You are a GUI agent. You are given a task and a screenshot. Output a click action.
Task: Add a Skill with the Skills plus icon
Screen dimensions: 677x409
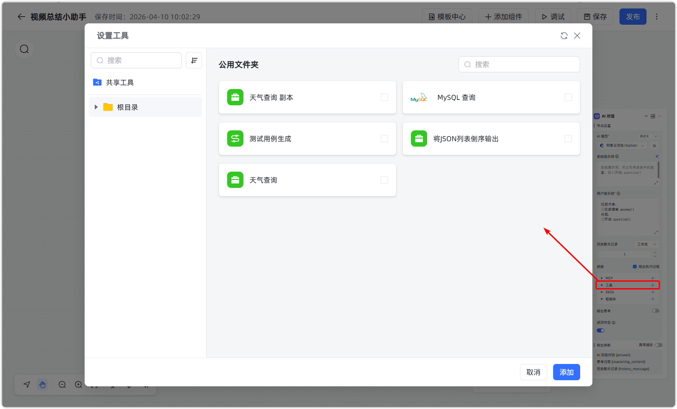click(x=653, y=292)
